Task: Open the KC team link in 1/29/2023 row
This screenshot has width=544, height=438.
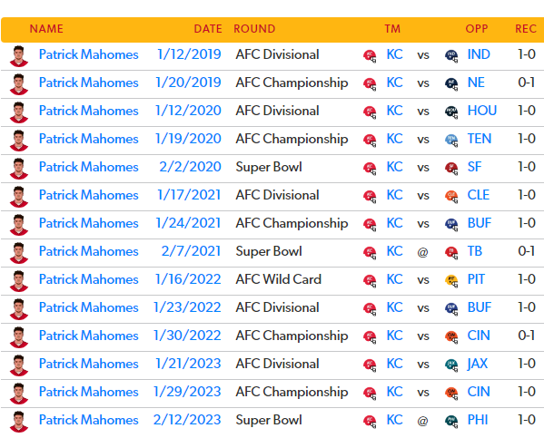Action: [x=394, y=392]
